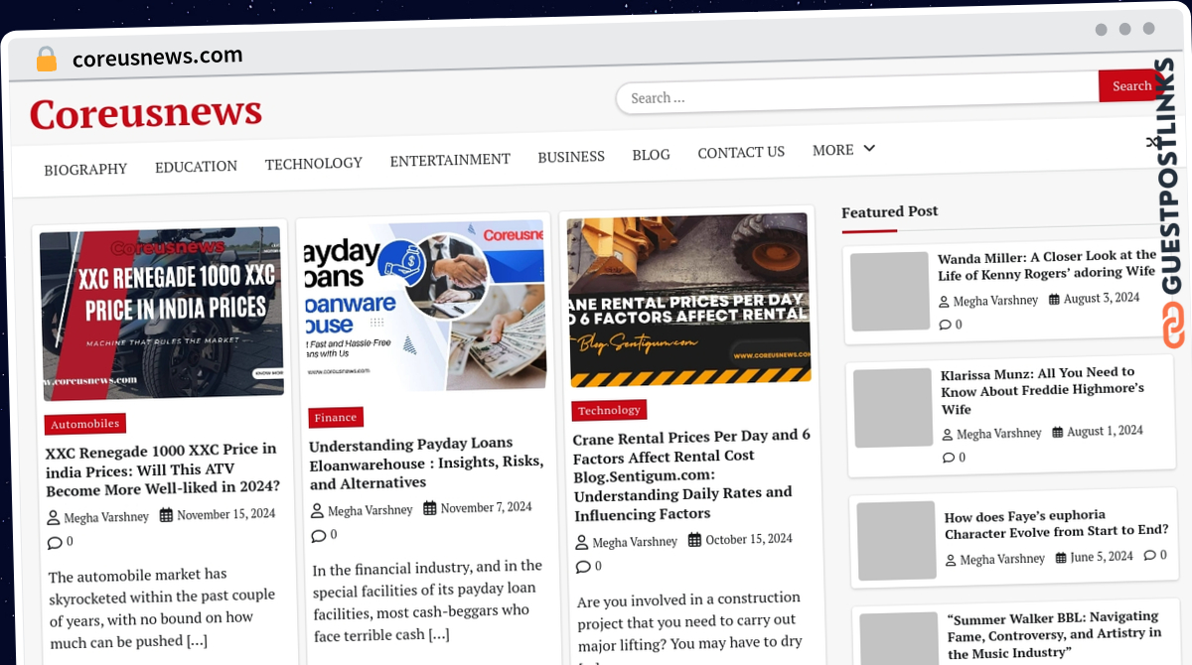
Task: Select the Finance category tag
Action: pyautogui.click(x=336, y=418)
